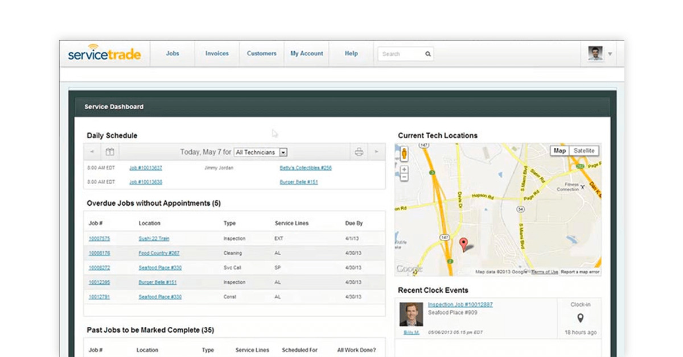683x357 pixels.
Task: Open the All Technicians dropdown
Action: [x=261, y=152]
